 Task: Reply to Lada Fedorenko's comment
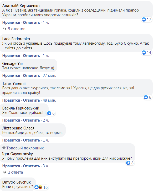click(x=31, y=56)
